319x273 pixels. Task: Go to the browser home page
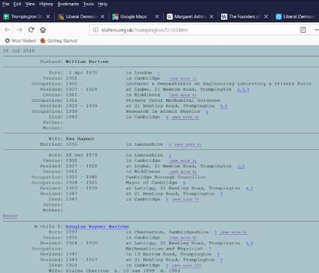pyautogui.click(x=43, y=30)
